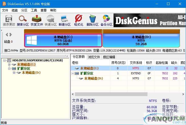Click drive icon beside 本地磁盘(D:) in tree
Screen dimensions: 186x125
click(18, 73)
